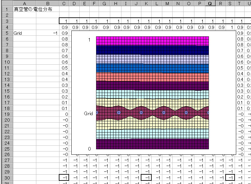
Task: Select the Grid label cell in column A
Action: 24,33
